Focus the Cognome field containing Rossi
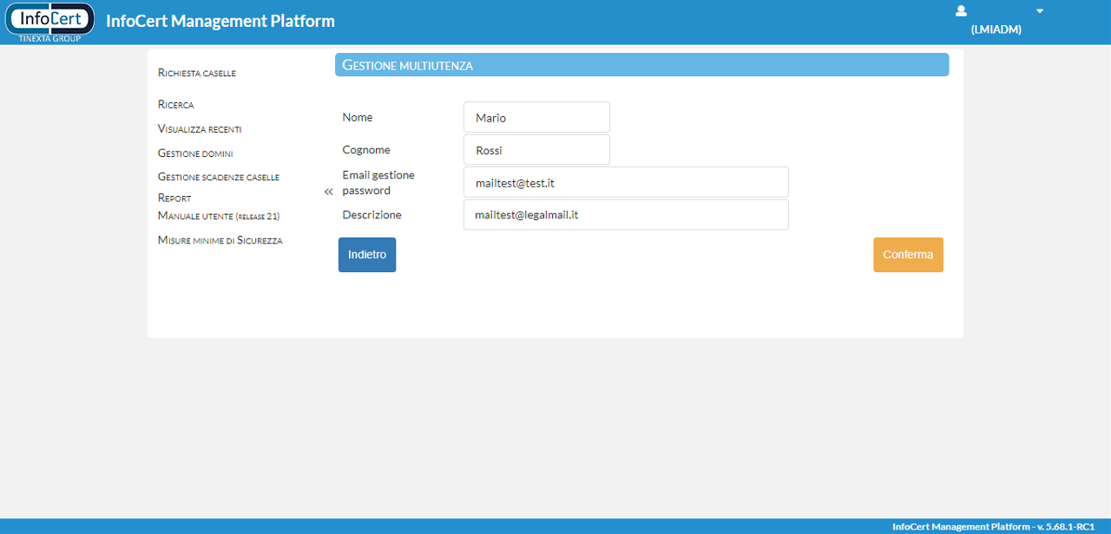Viewport: 1111px width, 534px height. pyautogui.click(x=536, y=150)
